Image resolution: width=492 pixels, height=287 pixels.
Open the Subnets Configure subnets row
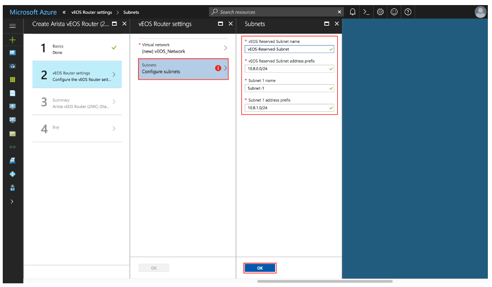183,69
